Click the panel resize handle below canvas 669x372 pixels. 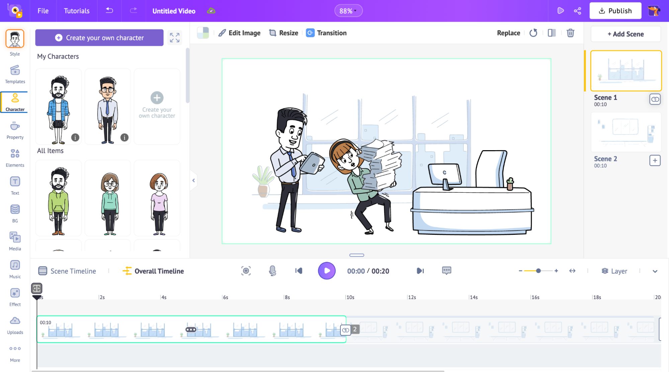tap(357, 255)
